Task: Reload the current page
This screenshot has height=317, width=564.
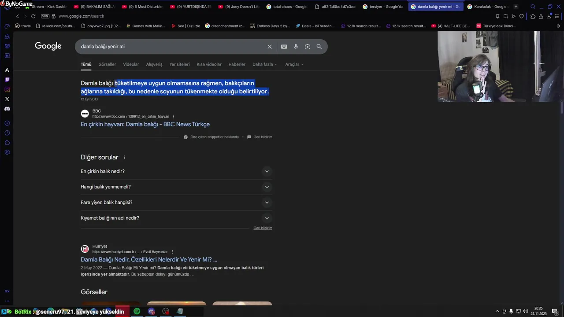Action: [33, 16]
